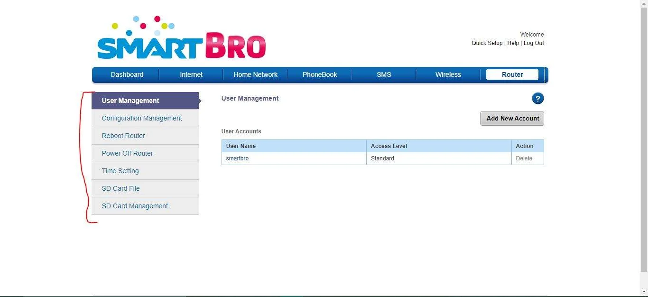Click the Smart Bro logo
648x297 pixels.
(182, 37)
